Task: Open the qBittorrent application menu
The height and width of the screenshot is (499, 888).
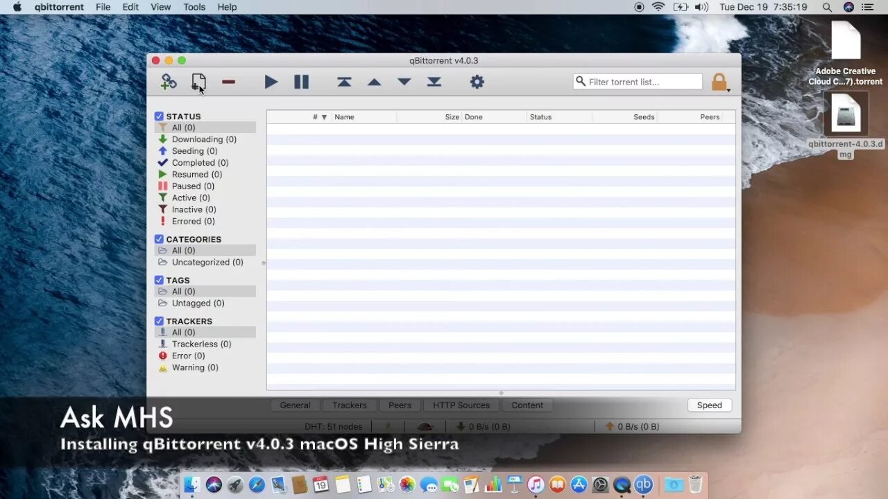Action: (59, 7)
